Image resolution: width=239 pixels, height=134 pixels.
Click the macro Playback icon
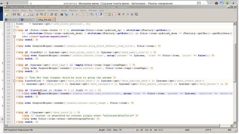[128, 15]
